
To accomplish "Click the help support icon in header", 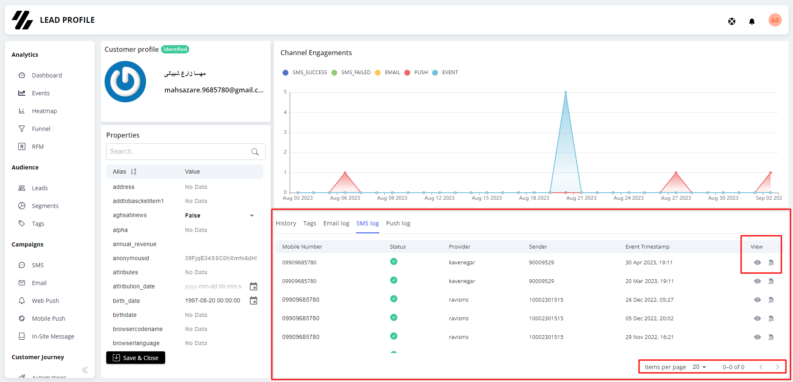I will [x=732, y=21].
